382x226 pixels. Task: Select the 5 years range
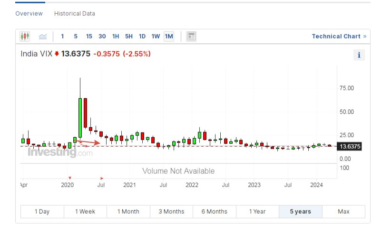coord(301,212)
